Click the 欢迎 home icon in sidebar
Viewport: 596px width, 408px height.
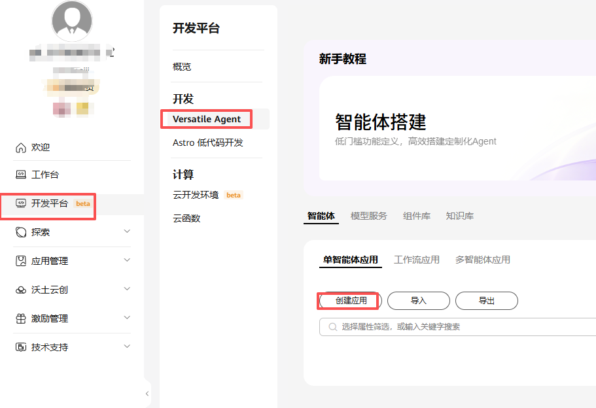(x=19, y=147)
